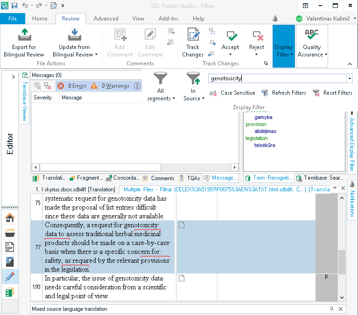Open the print preview icon in title bar
The height and width of the screenshot is (315, 358).
54,6
